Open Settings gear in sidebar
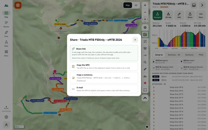208x130 pixels. coord(6,117)
